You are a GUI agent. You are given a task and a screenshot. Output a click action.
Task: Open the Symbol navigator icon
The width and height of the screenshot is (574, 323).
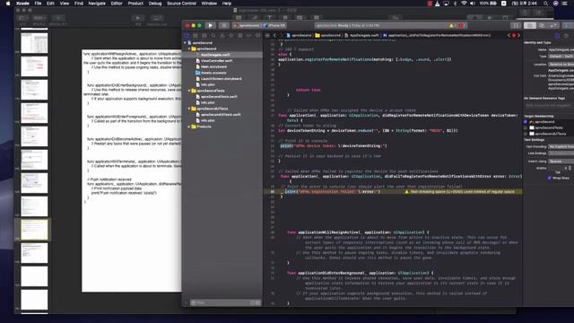[204, 36]
